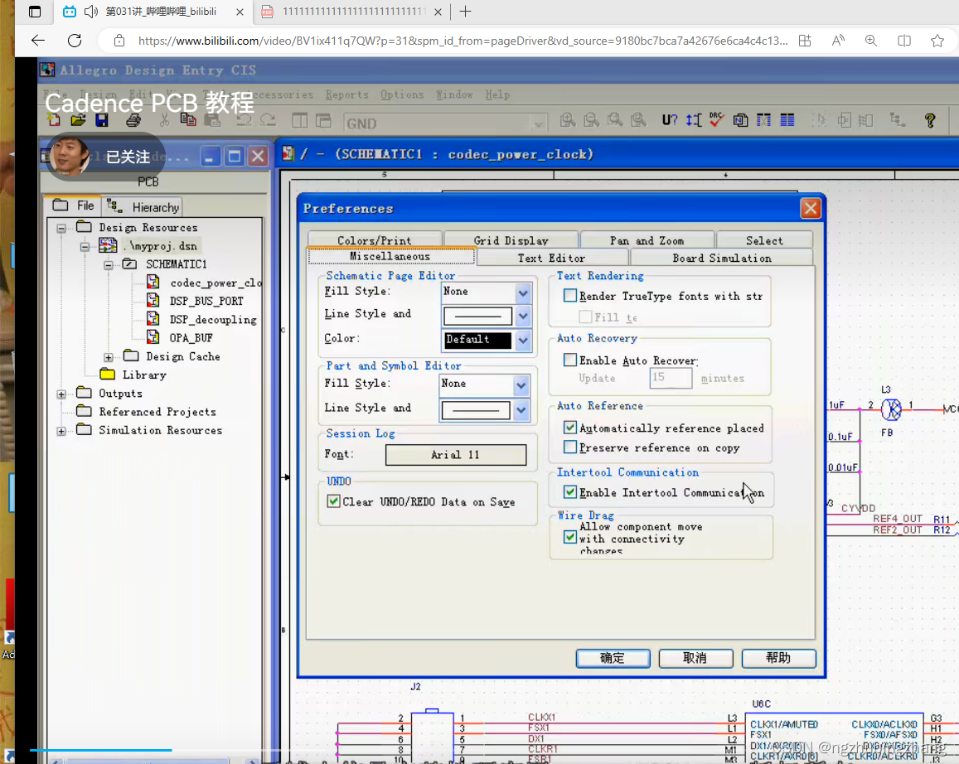Click the browser back arrow

(38, 41)
